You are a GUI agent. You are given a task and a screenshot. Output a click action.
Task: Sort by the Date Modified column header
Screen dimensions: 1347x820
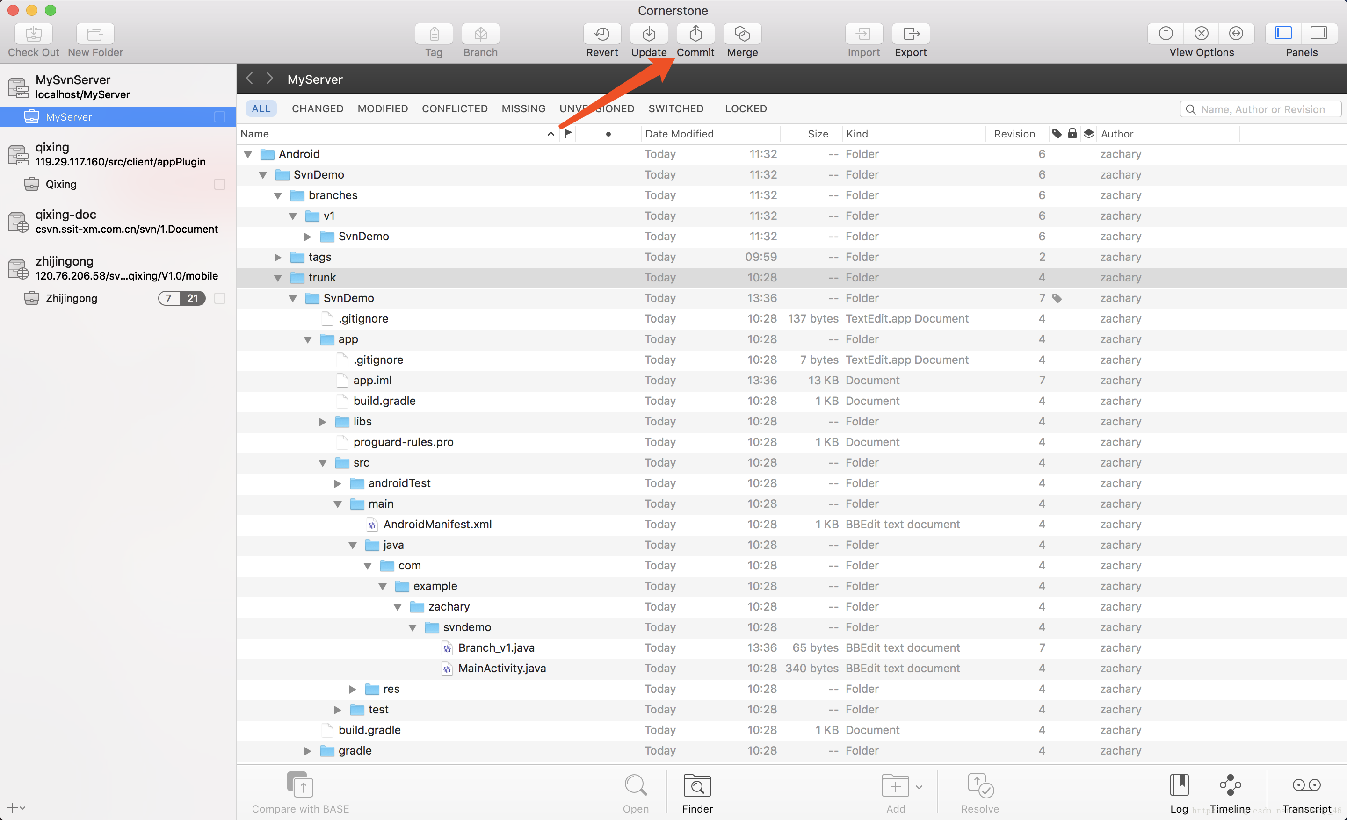[710, 134]
